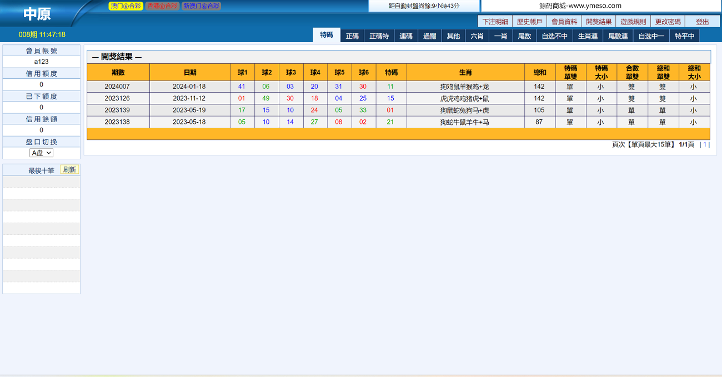Click zodiac text 狗鸡鼠羊猴鸡+龙

coord(465,87)
